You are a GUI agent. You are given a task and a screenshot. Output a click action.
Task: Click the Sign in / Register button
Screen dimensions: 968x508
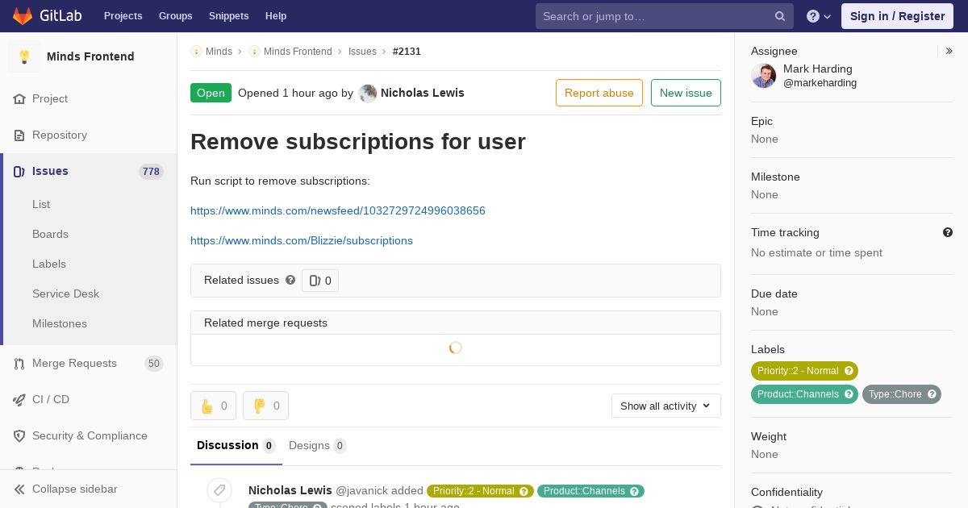click(897, 16)
